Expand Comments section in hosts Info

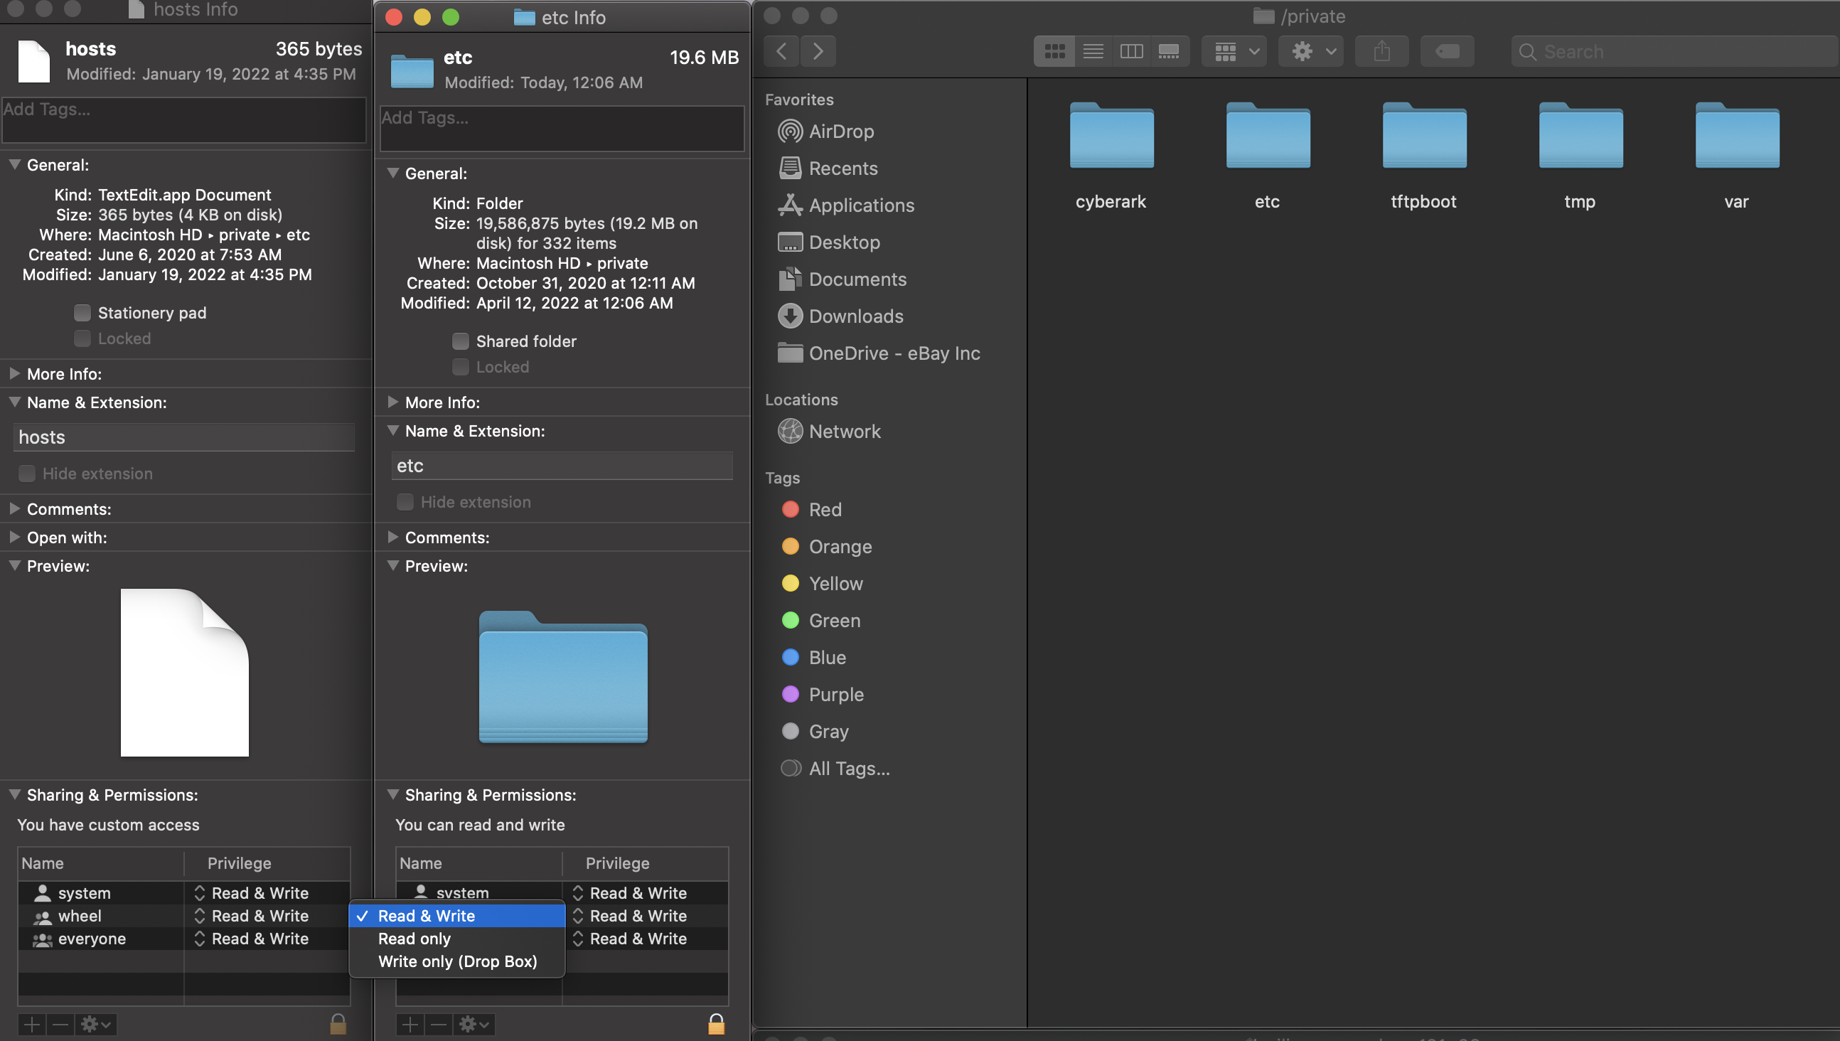click(x=14, y=509)
